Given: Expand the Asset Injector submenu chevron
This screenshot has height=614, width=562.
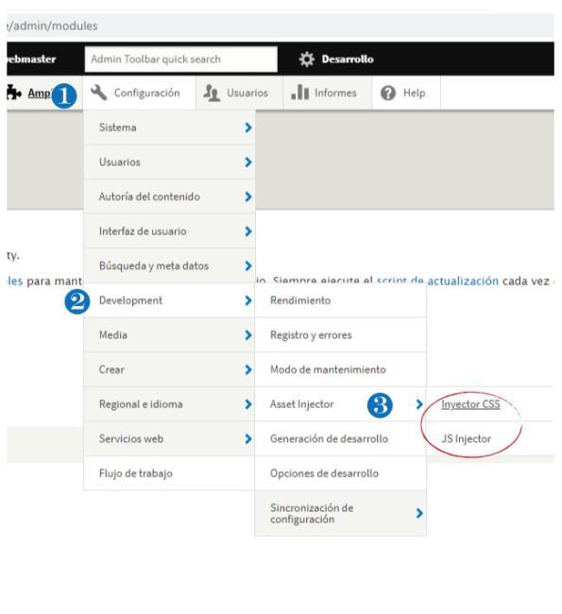Looking at the screenshot, I should tap(419, 404).
